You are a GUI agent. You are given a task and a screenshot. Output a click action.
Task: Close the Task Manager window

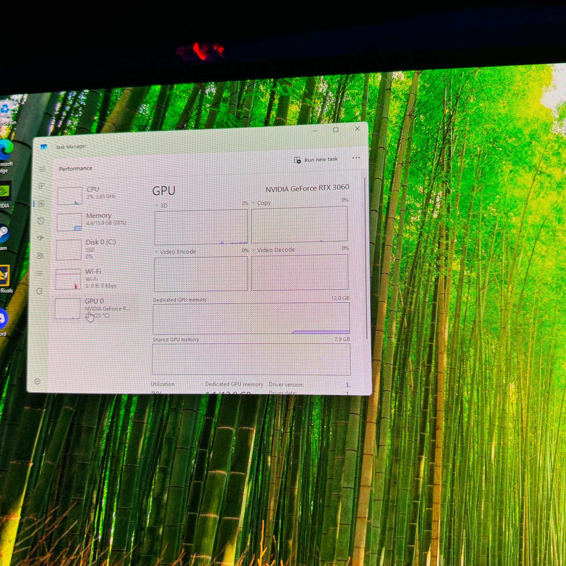(357, 129)
